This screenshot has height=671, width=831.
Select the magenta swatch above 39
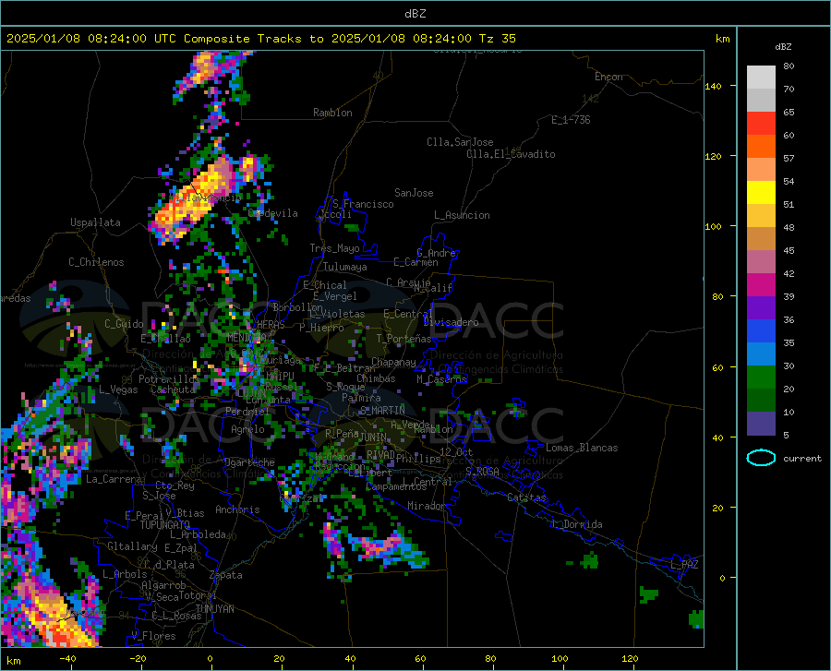761,285
